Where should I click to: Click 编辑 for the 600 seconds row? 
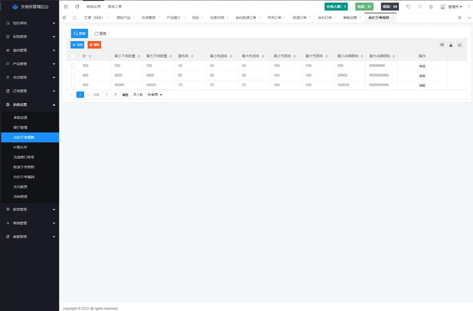[x=422, y=76]
